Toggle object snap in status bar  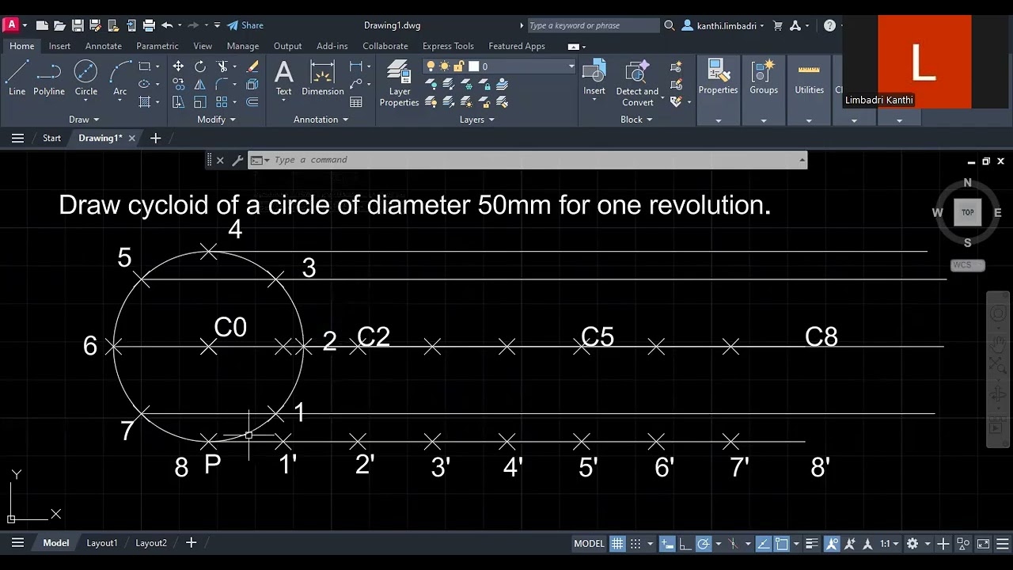(782, 544)
